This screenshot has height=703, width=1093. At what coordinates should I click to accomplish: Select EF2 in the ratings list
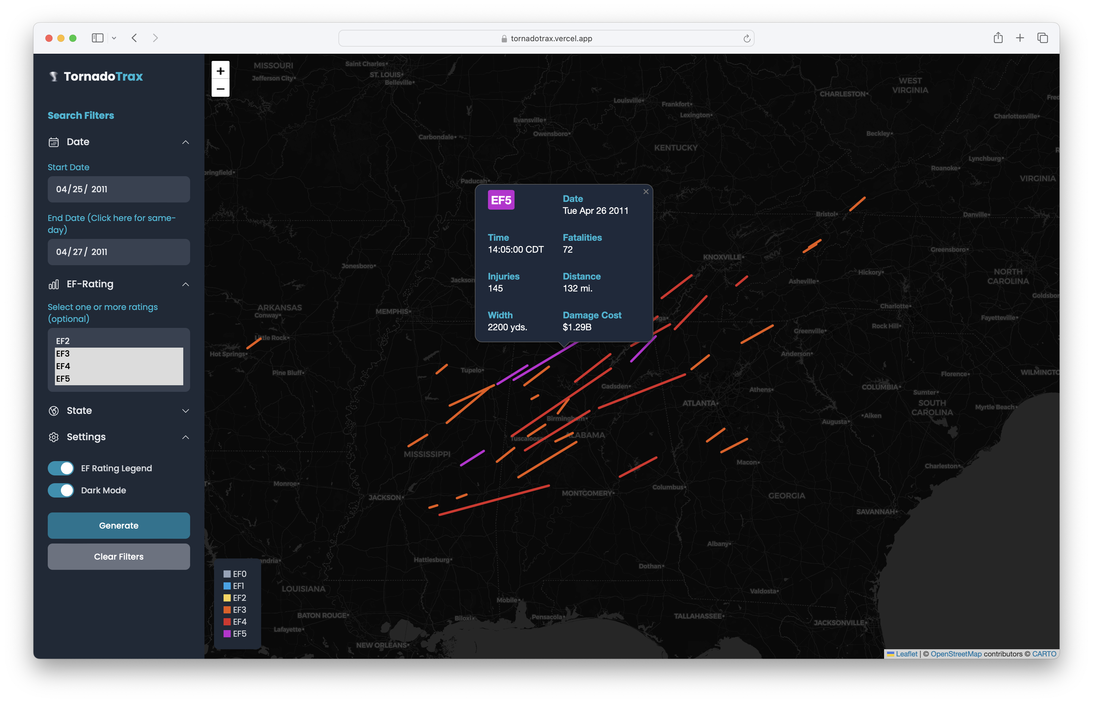coord(119,341)
